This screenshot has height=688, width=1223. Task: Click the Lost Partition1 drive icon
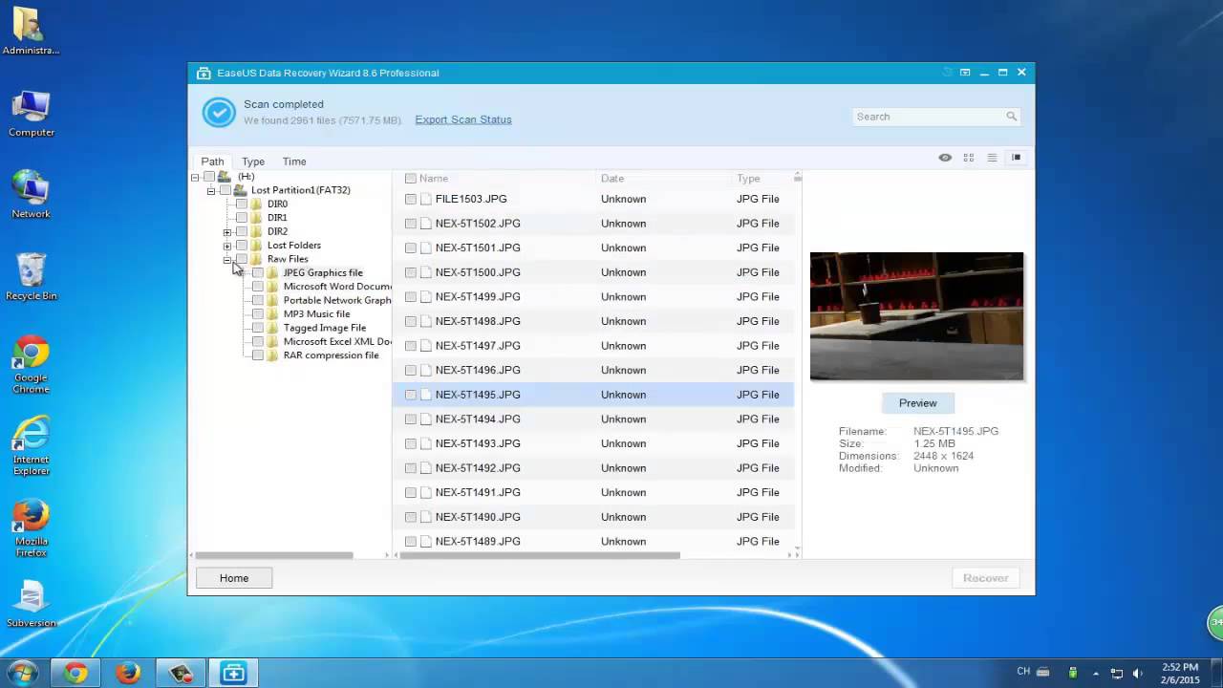240,190
